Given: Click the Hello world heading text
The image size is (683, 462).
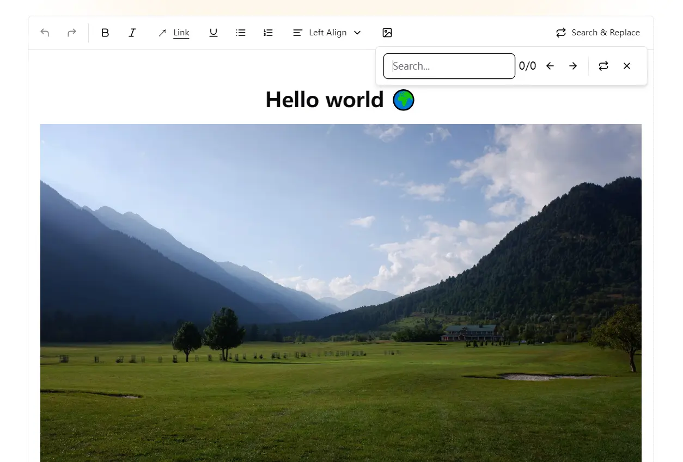Looking at the screenshot, I should [x=324, y=100].
